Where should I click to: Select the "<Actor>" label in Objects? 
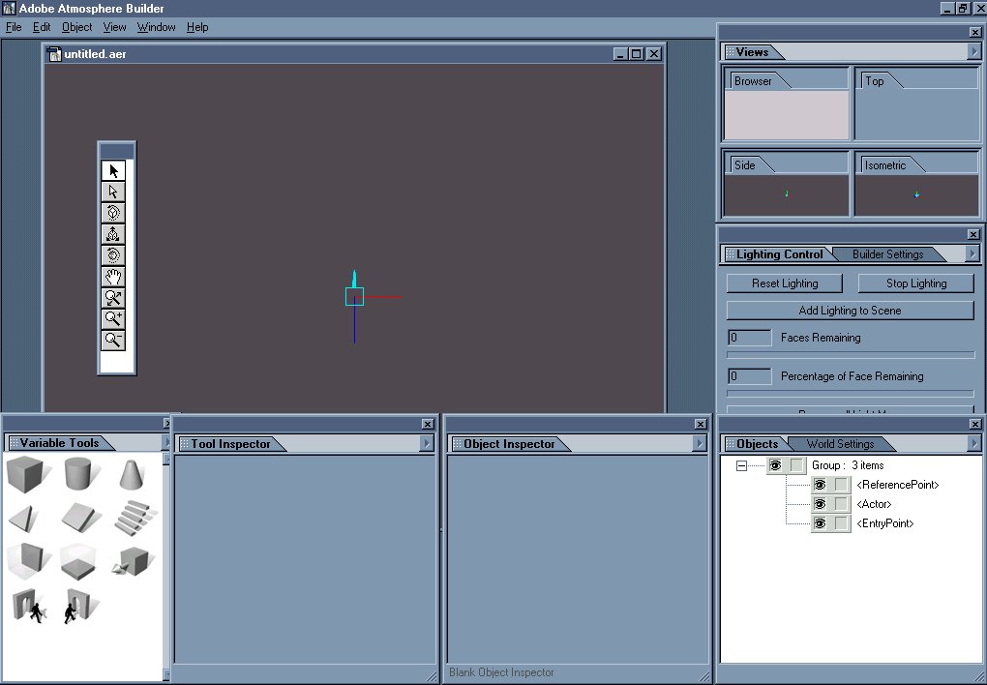pyautogui.click(x=875, y=504)
